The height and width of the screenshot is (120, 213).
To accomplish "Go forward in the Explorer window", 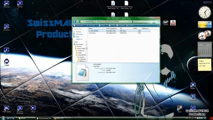I will 77,21.
